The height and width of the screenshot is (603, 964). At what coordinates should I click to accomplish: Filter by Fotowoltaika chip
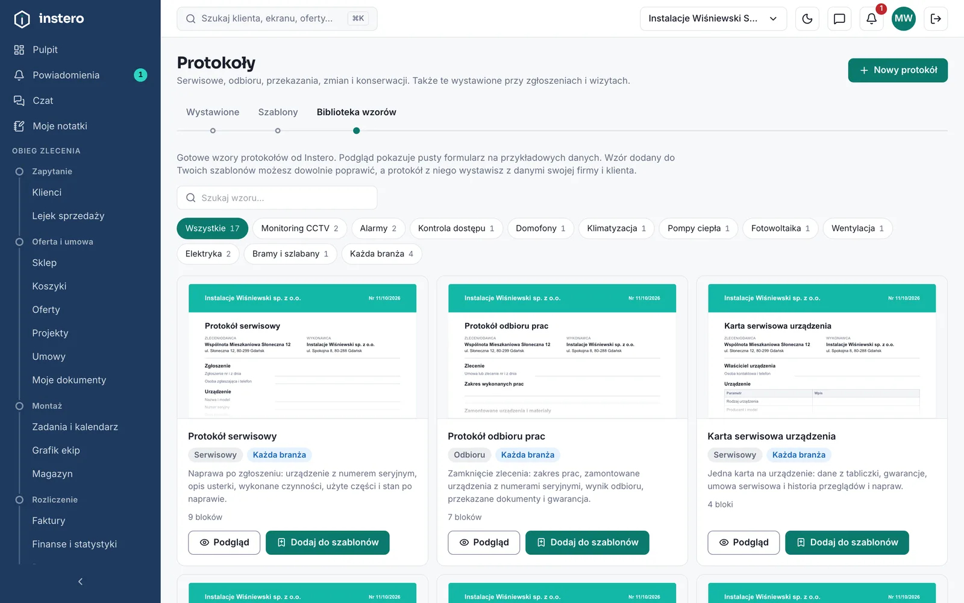point(780,229)
